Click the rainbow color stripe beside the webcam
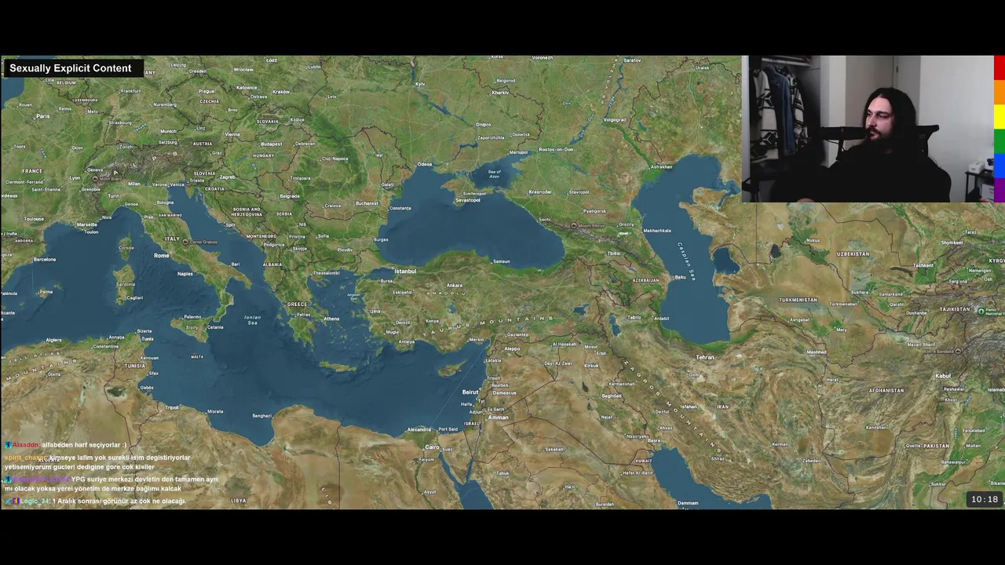 click(x=999, y=129)
